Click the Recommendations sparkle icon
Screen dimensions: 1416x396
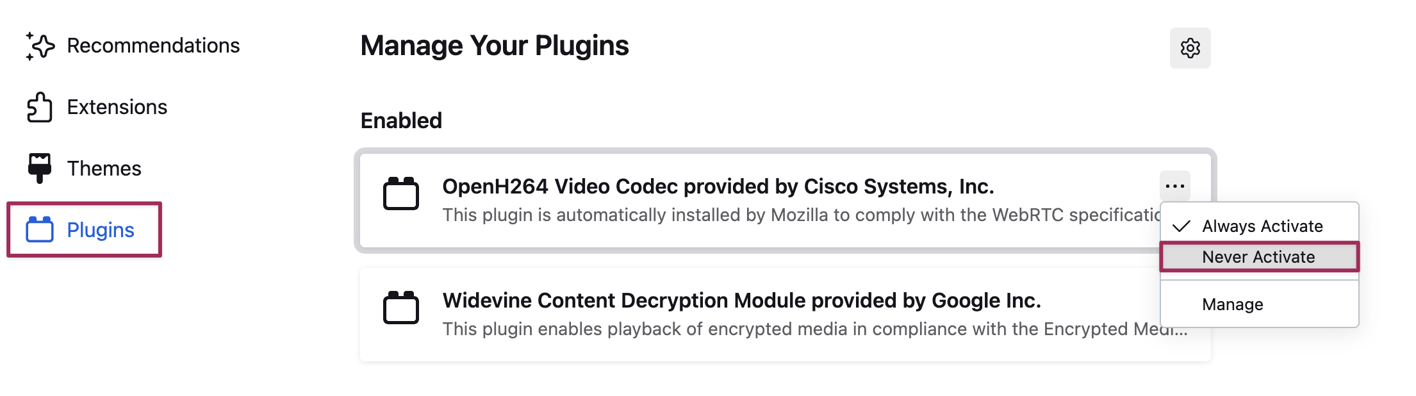40,46
